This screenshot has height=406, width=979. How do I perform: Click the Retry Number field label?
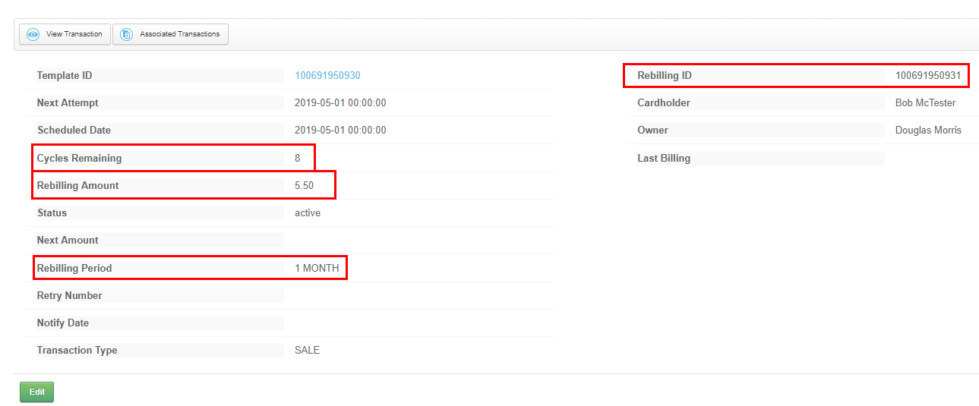click(x=70, y=295)
